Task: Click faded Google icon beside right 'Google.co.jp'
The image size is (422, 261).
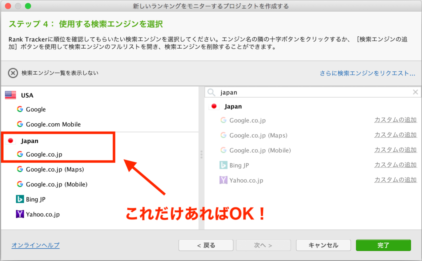Action: (x=223, y=120)
